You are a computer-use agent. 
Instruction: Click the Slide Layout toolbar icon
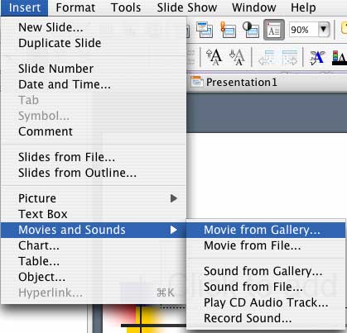(205, 30)
